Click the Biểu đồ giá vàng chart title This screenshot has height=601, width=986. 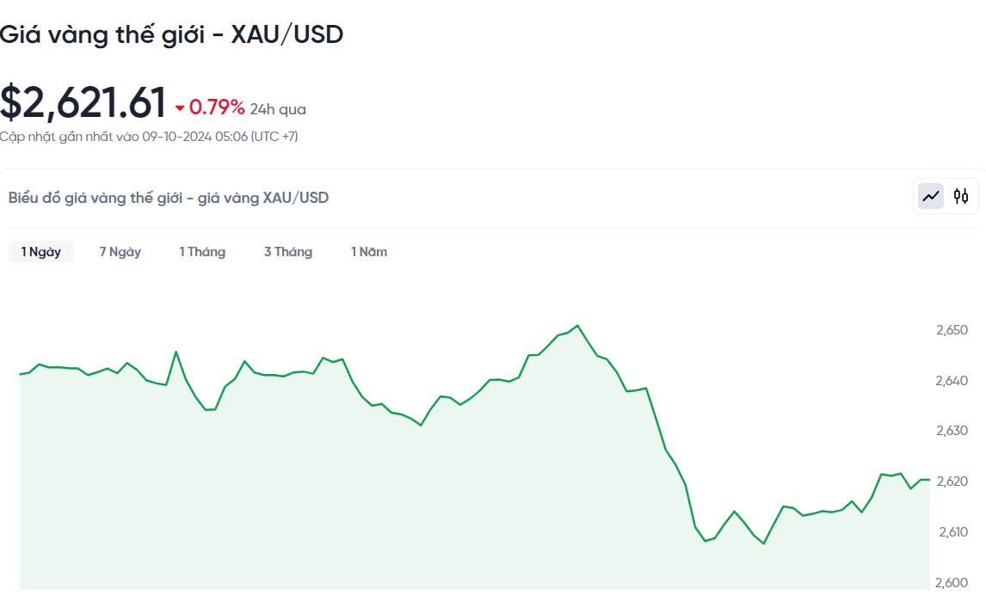click(x=169, y=198)
